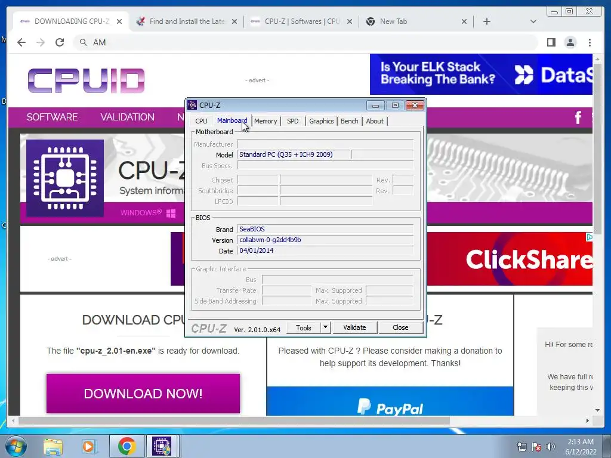The width and height of the screenshot is (611, 458).
Task: Click the ad info icon on ClickShare ad
Action: (589, 237)
